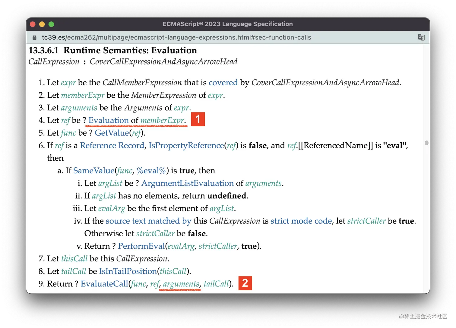Open the 'source text matched by' link
The width and height of the screenshot is (456, 328).
148,221
